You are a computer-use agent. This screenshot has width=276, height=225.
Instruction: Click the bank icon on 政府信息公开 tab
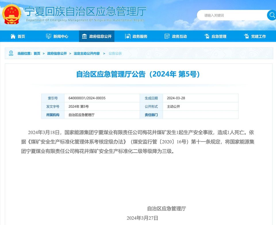tap(84, 36)
